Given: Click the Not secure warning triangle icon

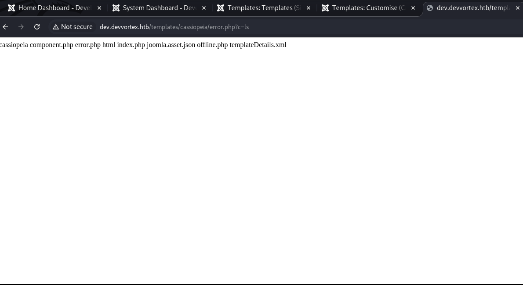Looking at the screenshot, I should pos(56,27).
